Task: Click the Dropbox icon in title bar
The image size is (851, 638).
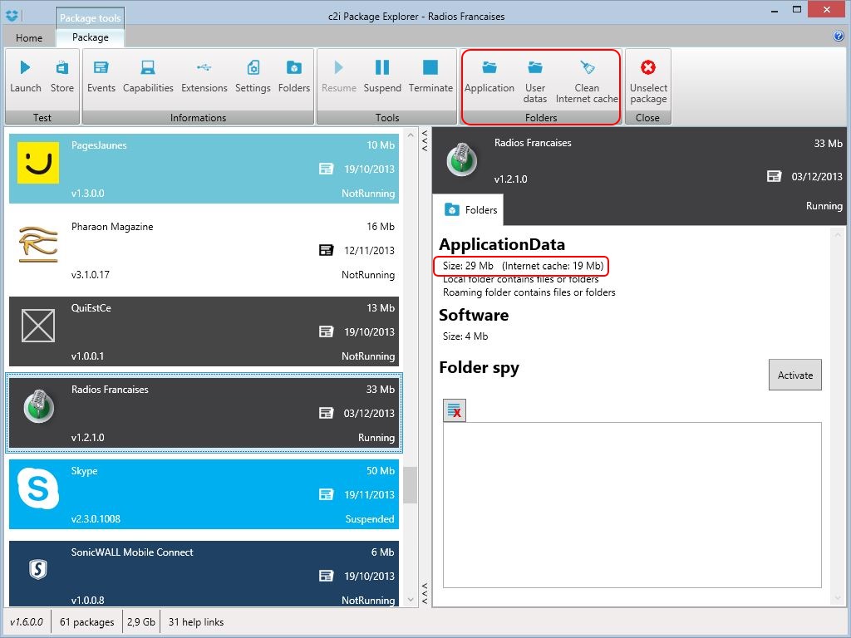Action: pyautogui.click(x=12, y=16)
